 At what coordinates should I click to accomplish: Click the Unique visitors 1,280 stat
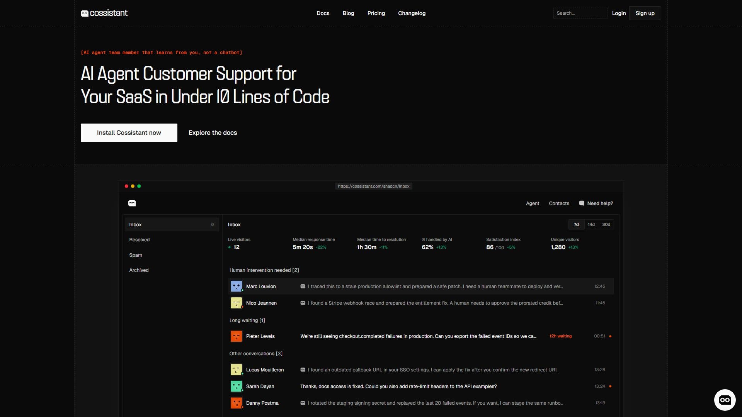point(565,244)
